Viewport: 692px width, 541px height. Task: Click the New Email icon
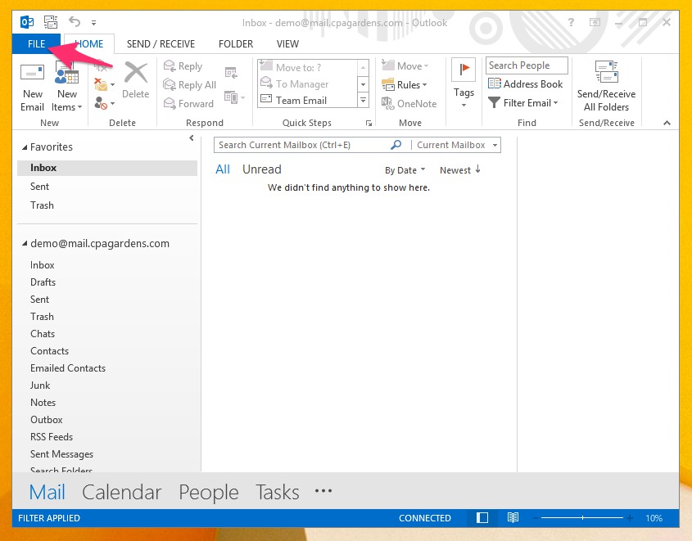[33, 74]
